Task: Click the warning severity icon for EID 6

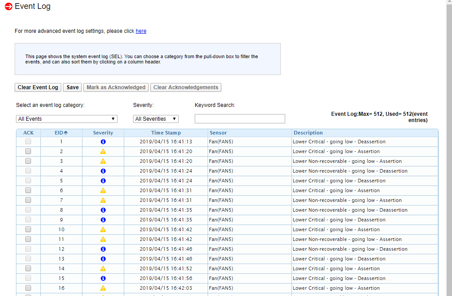Action: [103, 190]
